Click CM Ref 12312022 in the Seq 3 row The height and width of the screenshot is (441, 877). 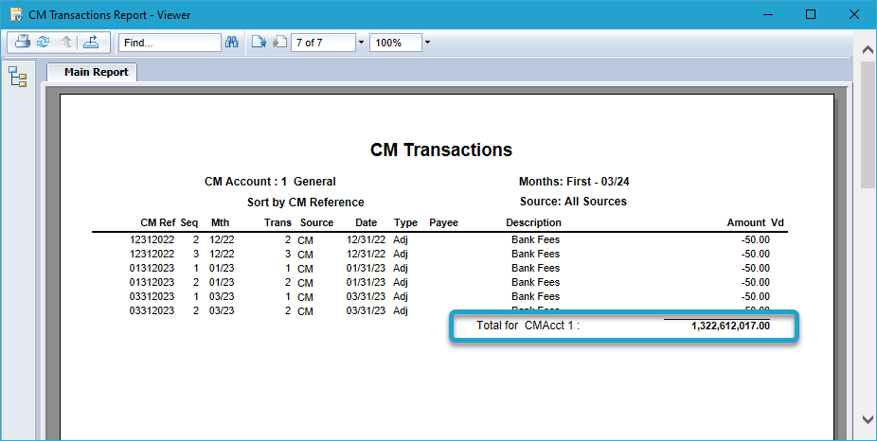coord(152,254)
